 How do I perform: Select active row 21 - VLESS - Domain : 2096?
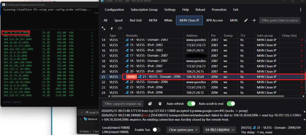point(202,77)
